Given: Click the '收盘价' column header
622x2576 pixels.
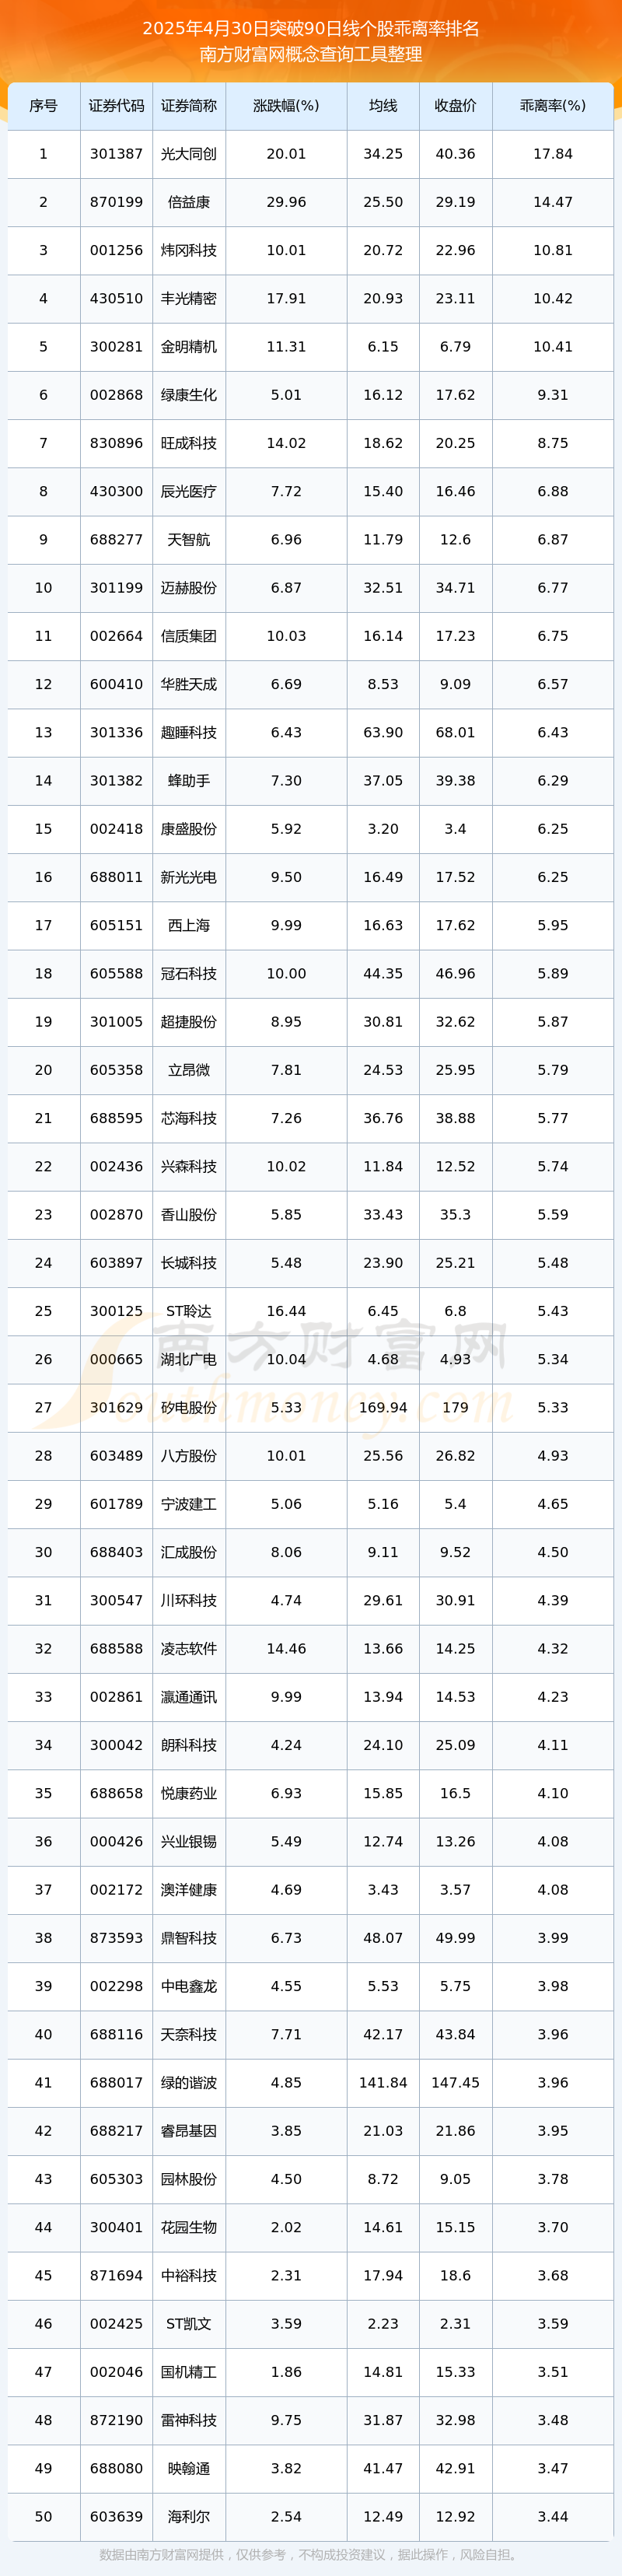Looking at the screenshot, I should click(x=455, y=106).
